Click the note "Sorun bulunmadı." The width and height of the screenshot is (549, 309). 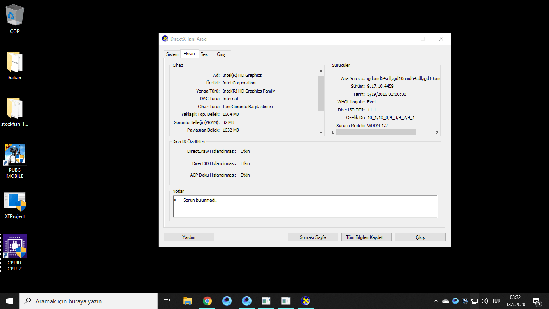(200, 200)
